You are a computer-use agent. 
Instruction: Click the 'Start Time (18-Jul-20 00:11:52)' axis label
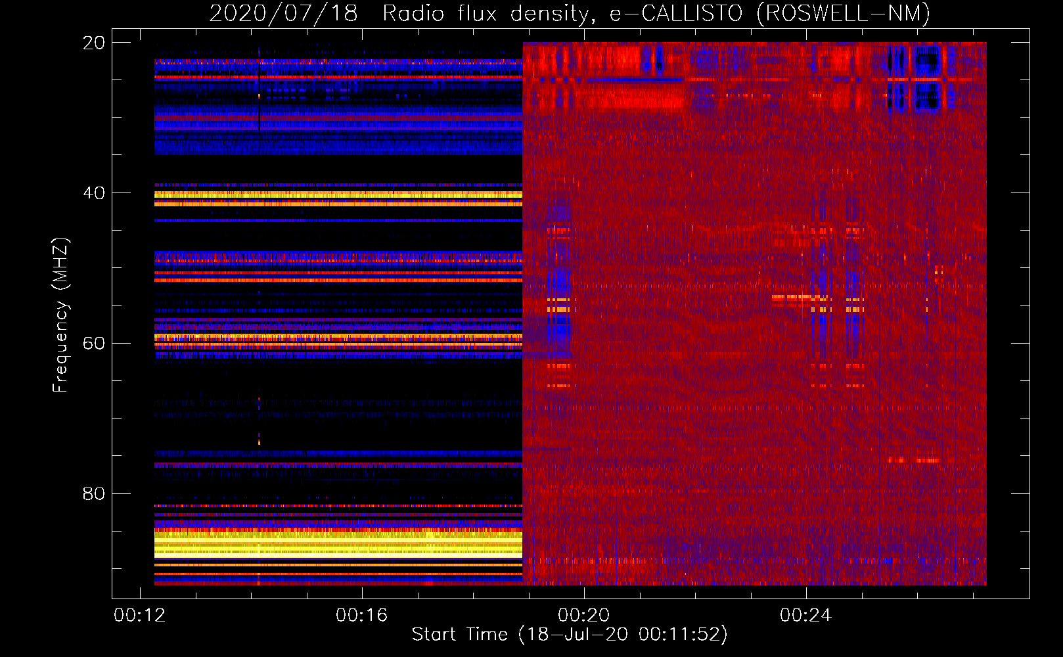(570, 635)
